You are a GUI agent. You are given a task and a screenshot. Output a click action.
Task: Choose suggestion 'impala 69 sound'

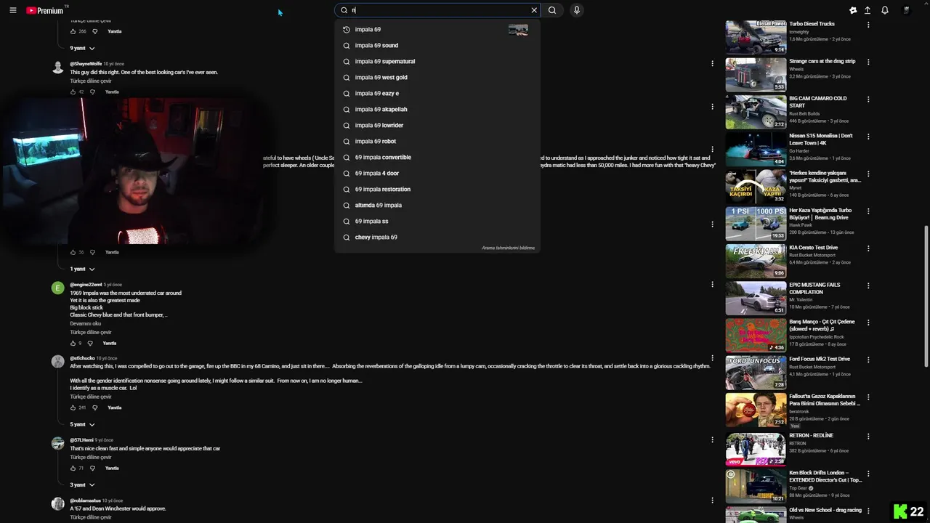(437, 45)
